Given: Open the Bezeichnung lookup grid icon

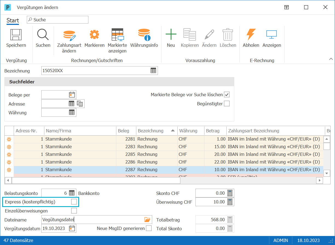Looking at the screenshot, I should [153, 71].
